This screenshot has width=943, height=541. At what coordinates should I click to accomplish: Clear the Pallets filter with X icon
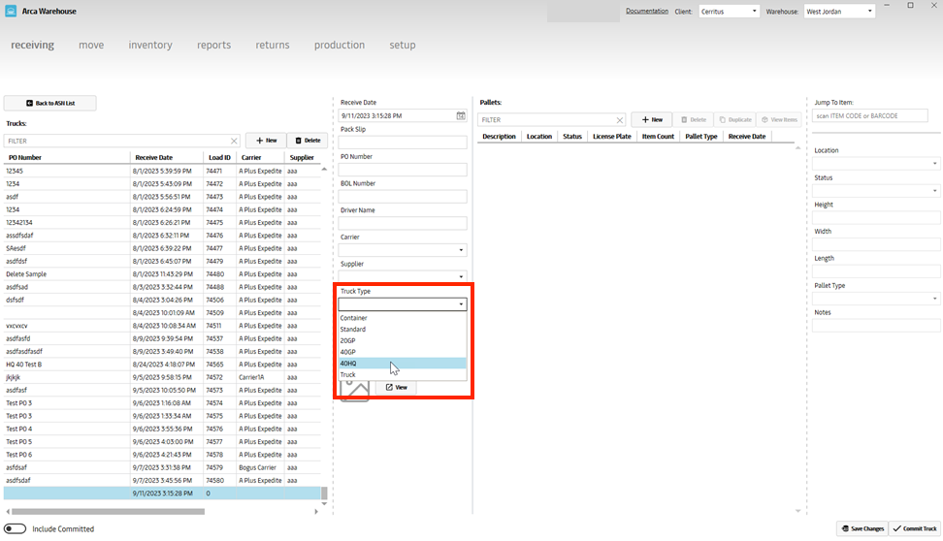[x=620, y=120]
